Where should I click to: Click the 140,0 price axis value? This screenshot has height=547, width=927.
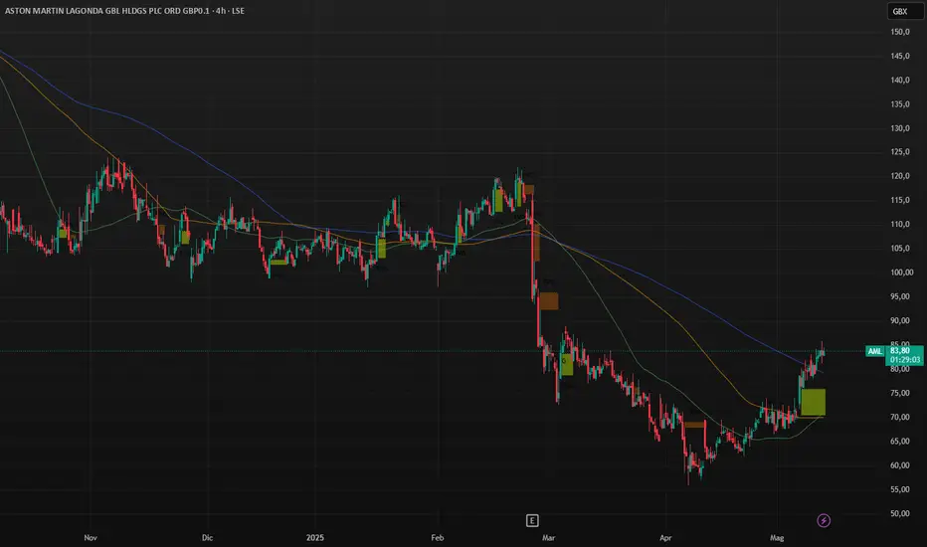(900, 80)
